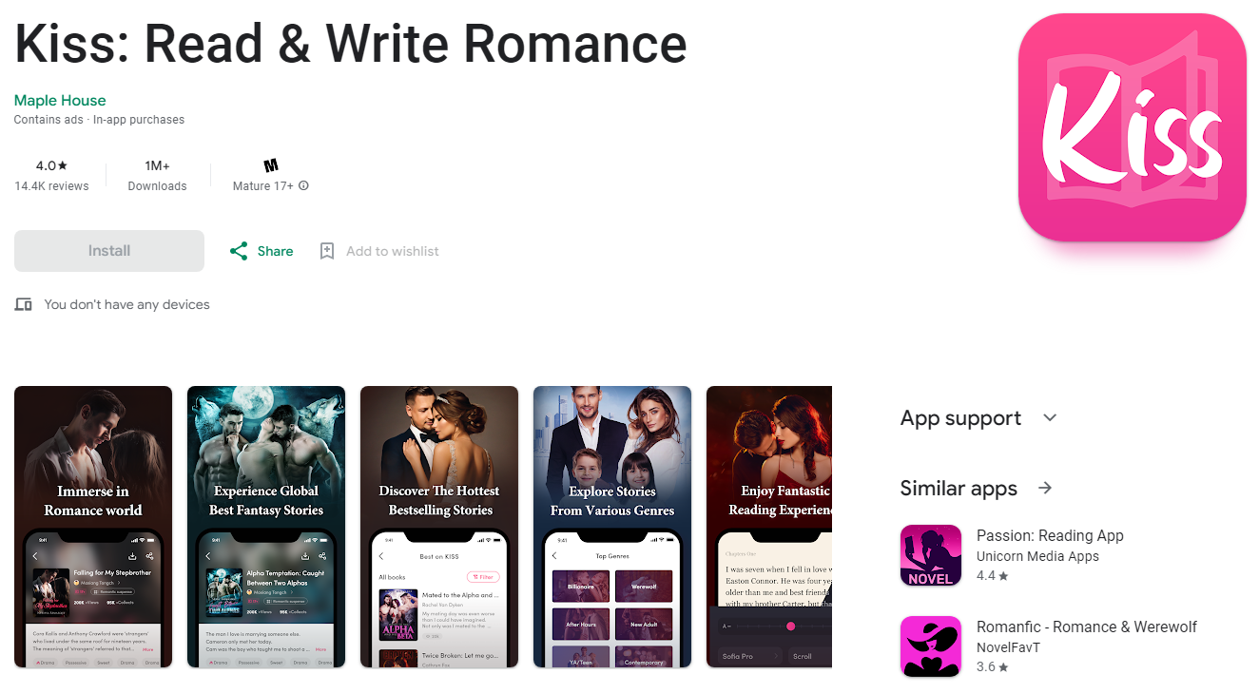The height and width of the screenshot is (694, 1259).
Task: Expand the App support section
Action: [1050, 417]
